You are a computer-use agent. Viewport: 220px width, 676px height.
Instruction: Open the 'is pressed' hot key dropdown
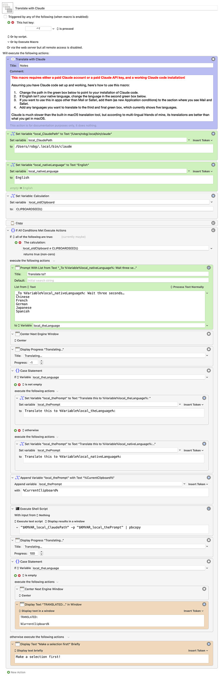pyautogui.click(x=65, y=29)
